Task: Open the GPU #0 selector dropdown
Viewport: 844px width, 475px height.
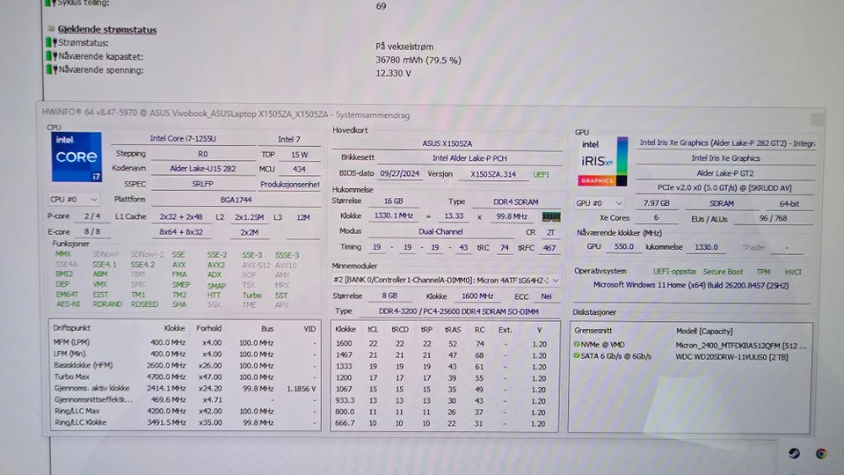Action: [600, 203]
